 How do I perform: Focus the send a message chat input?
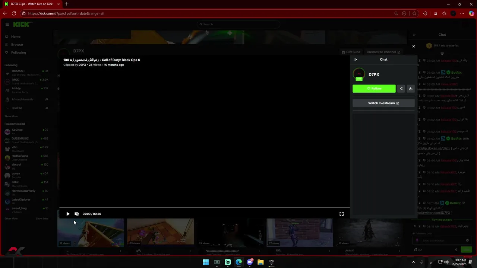click(x=442, y=240)
